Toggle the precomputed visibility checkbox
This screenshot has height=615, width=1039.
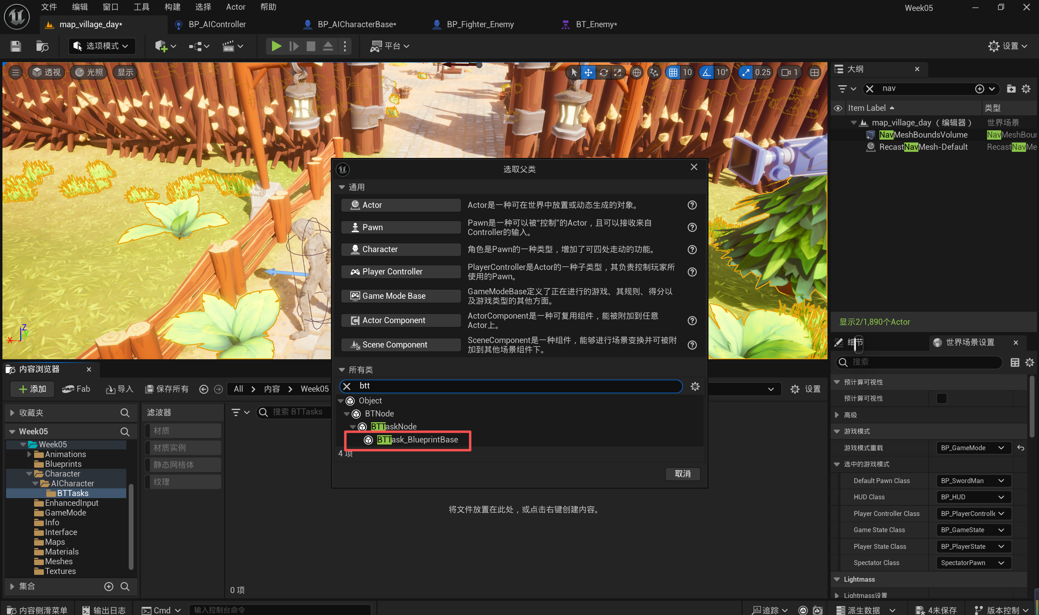tap(942, 398)
